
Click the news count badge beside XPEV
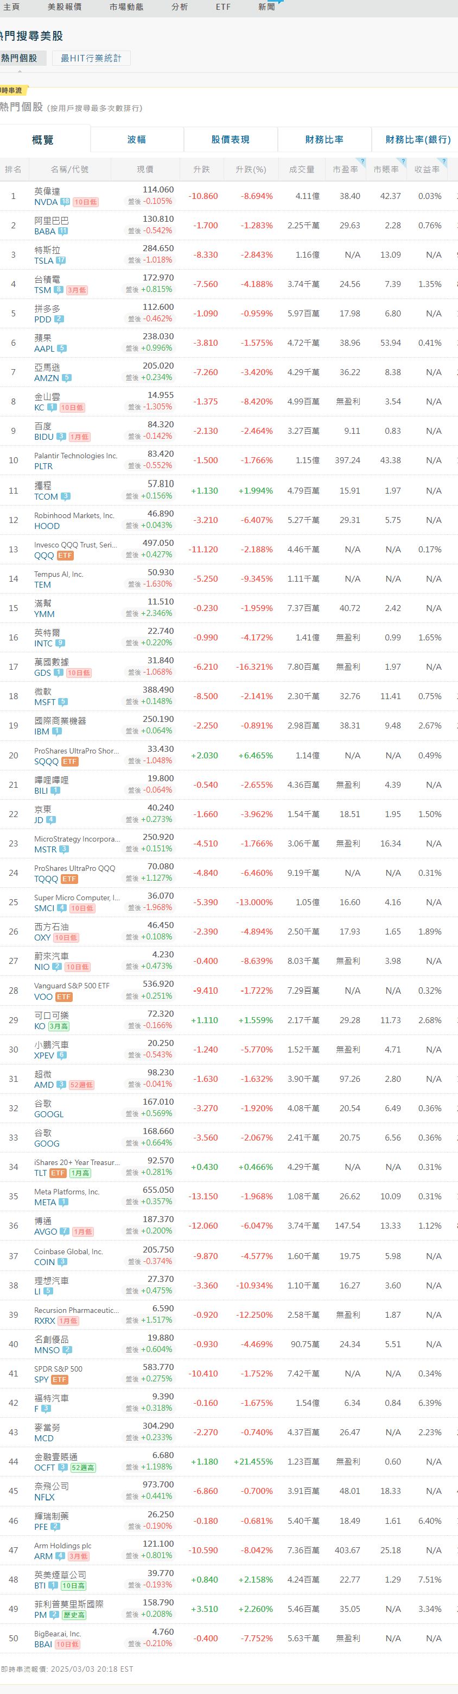click(62, 1055)
